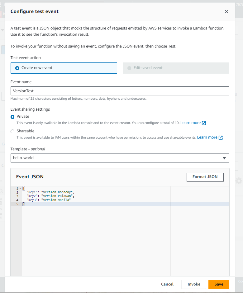Click the settings gear icon behind dialog
This screenshot has width=243, height=293.
(x=239, y=181)
